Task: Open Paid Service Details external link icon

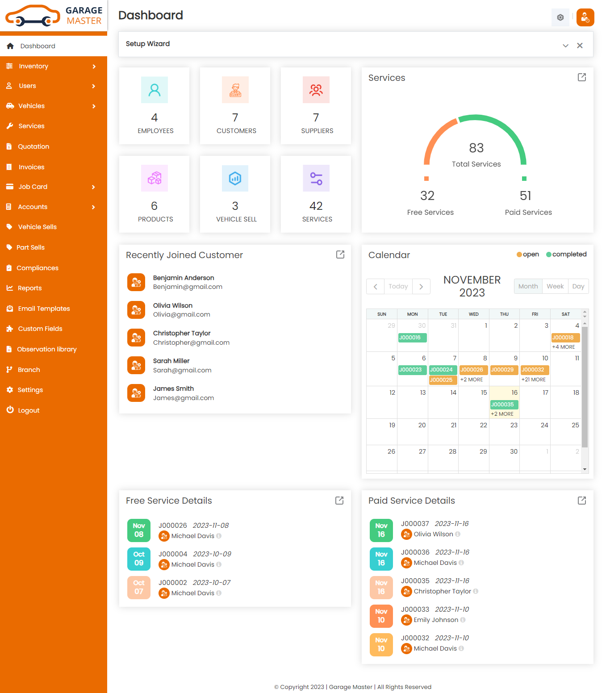Action: pos(581,501)
